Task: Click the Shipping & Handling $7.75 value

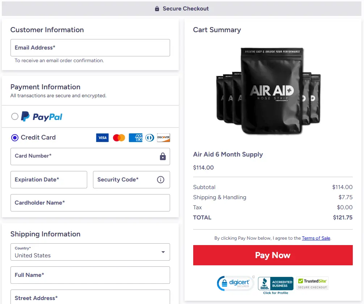Action: click(x=346, y=197)
